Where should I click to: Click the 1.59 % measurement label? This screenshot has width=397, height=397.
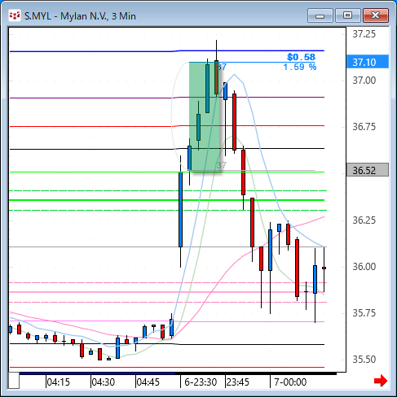pos(300,67)
